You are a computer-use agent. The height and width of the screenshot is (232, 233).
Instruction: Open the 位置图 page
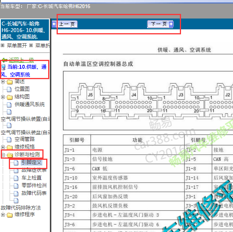pos(22,89)
